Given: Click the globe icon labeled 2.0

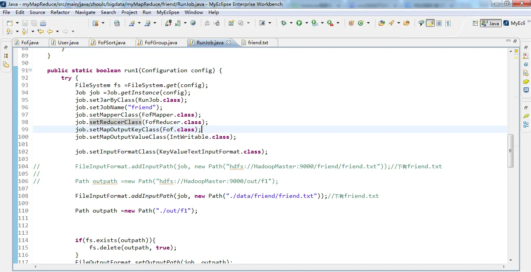Looking at the screenshot, I should point(117,23).
